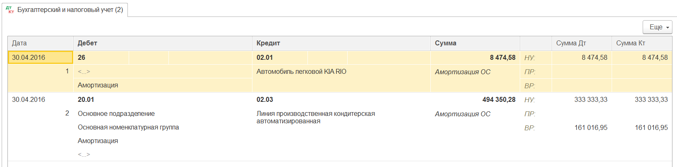Open the Еще dropdown menu
Viewport: 677px width, 167px height.
coord(657,27)
